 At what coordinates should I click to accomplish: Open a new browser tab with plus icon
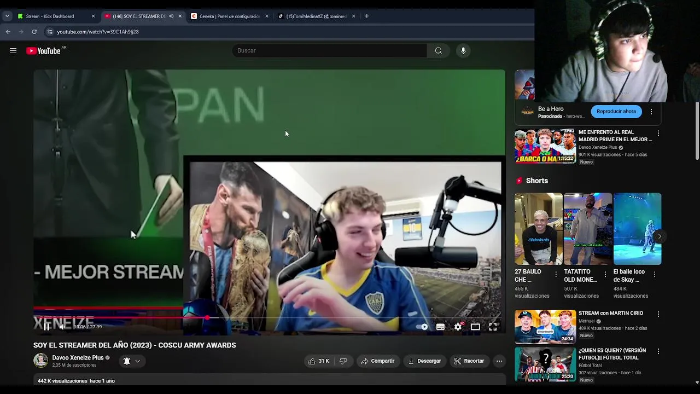click(366, 16)
